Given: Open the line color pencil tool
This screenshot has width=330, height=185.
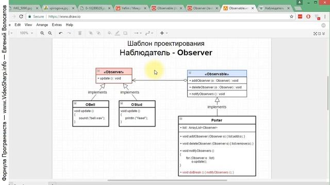Looking at the screenshot, I should pyautogui.click(x=117, y=33).
